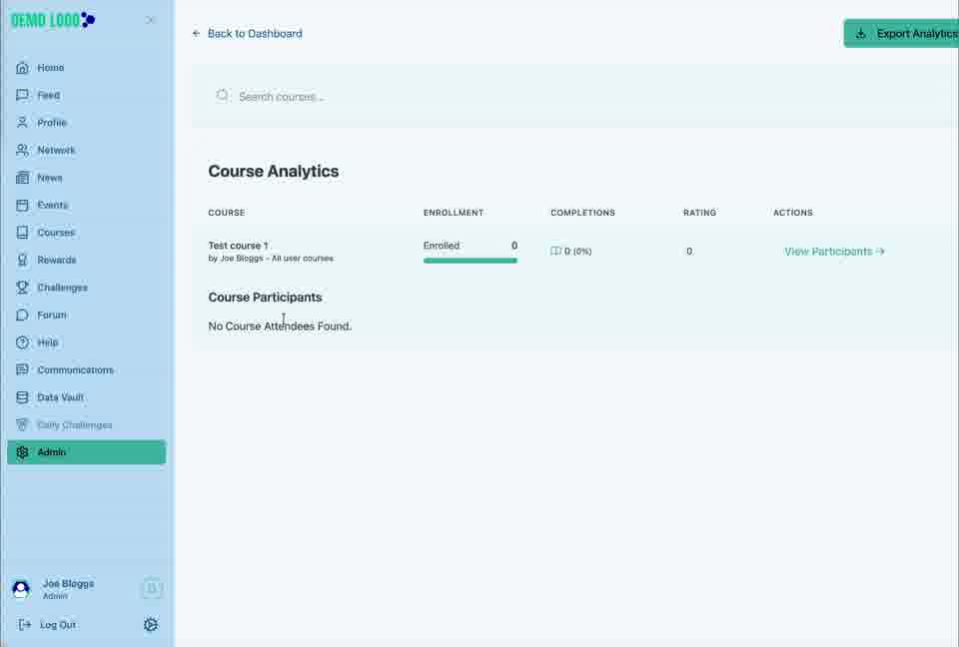This screenshot has height=647, width=959.
Task: Click the Events calendar icon
Action: pos(22,205)
